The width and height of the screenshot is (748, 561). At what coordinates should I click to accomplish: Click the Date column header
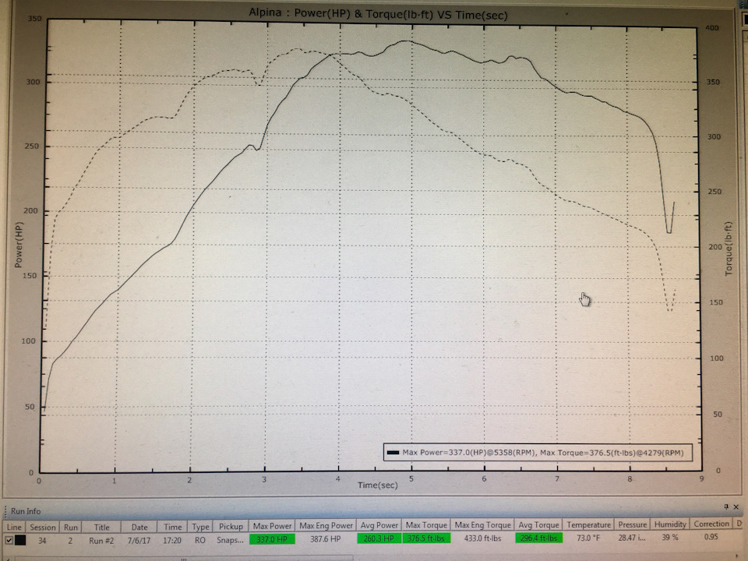coord(139,527)
